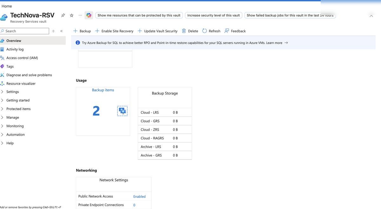The width and height of the screenshot is (381, 209).
Task: Click the Feedback person icon
Action: [x=227, y=31]
